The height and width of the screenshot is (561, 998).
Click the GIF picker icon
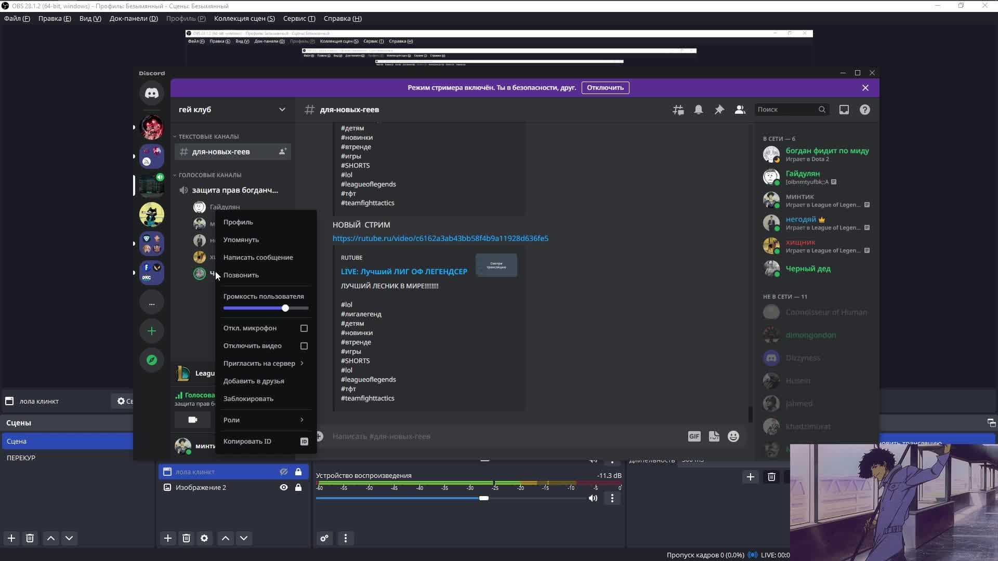(x=694, y=436)
